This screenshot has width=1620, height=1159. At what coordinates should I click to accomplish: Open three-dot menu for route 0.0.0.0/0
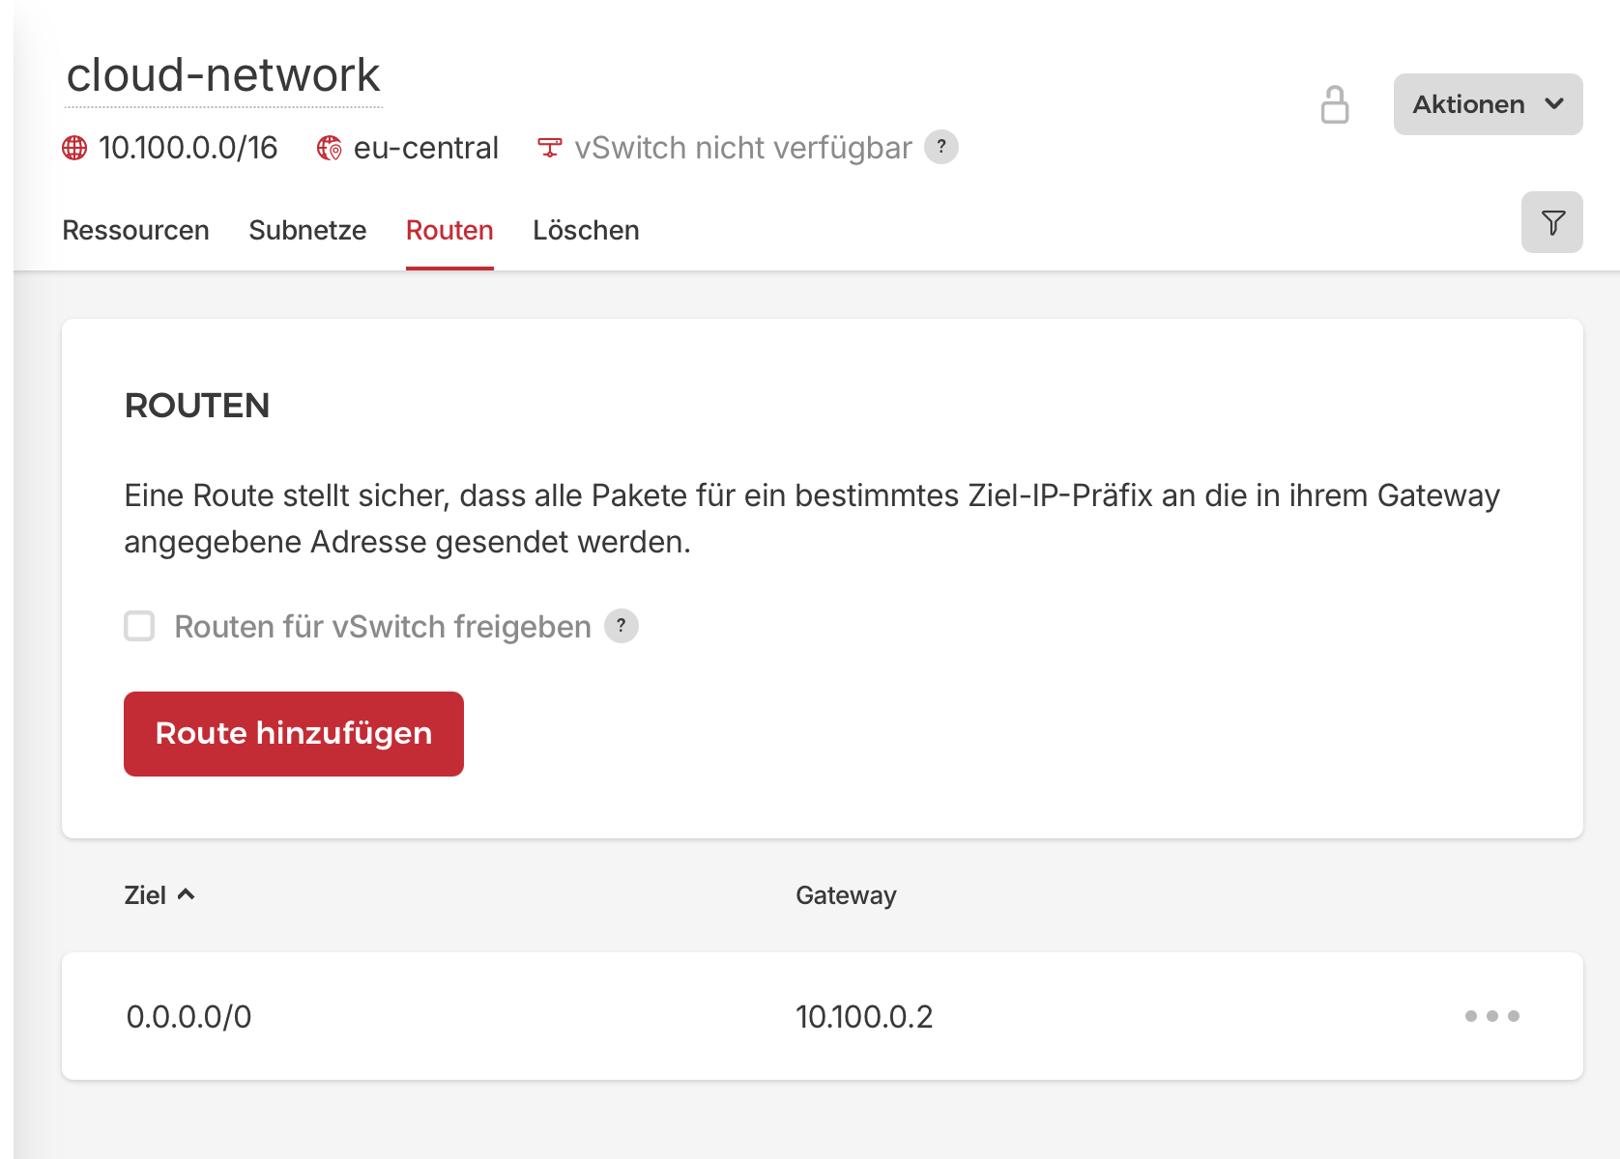tap(1492, 1016)
